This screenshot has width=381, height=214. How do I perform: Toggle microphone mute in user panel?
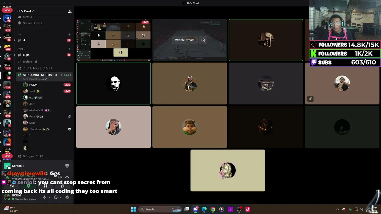point(44,197)
